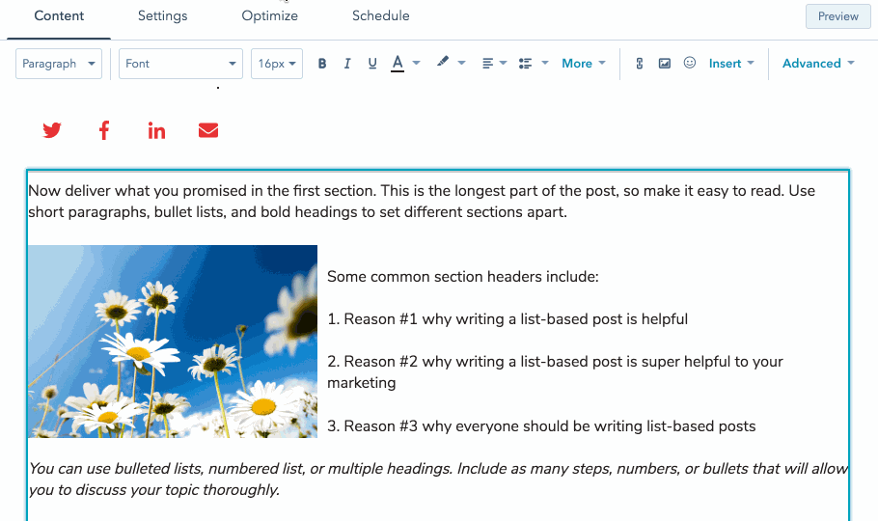The image size is (878, 521).
Task: Switch to the Settings tab
Action: [x=162, y=16]
